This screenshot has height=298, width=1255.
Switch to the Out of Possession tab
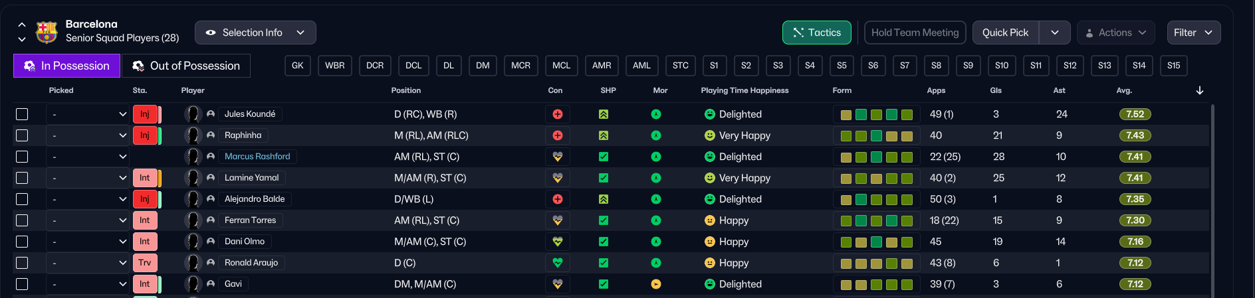point(185,66)
